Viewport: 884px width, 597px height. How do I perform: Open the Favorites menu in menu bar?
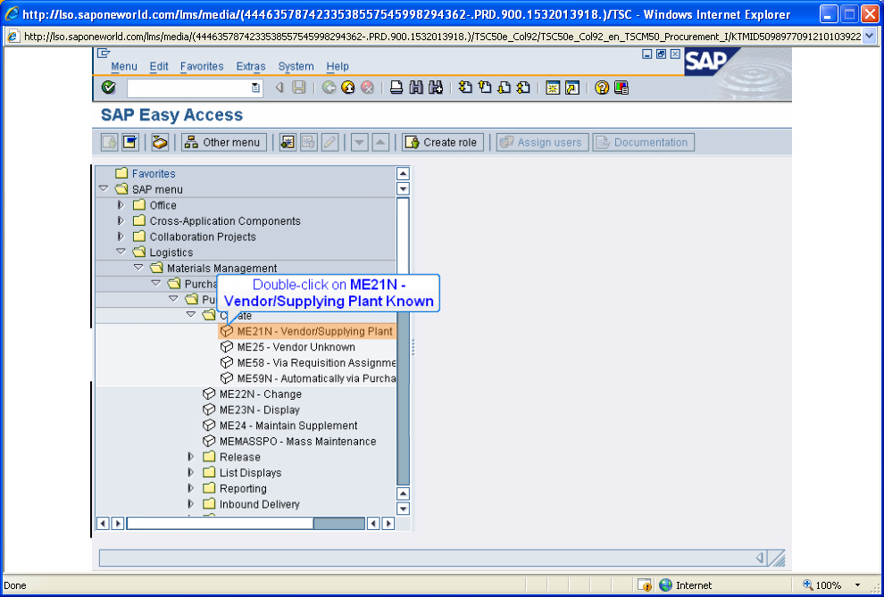point(202,66)
